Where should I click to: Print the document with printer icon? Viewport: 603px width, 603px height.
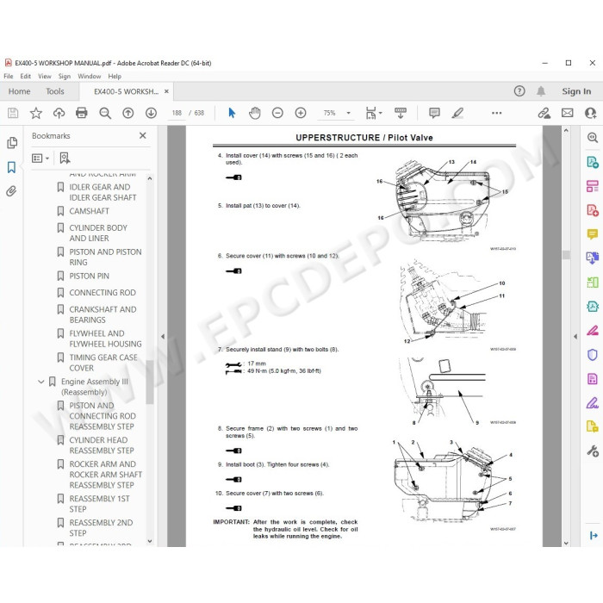pyautogui.click(x=82, y=113)
